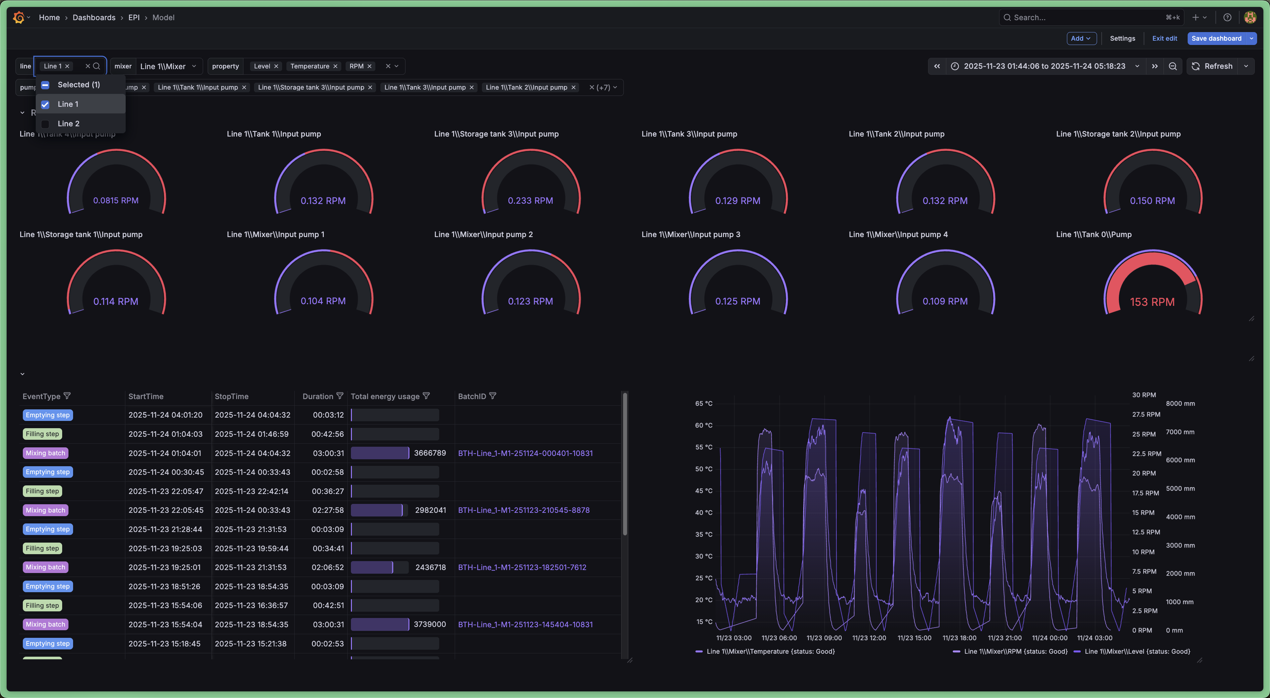This screenshot has height=698, width=1270.
Task: Toggle the Line 1\\Mixer\\Temperature legend series
Action: tap(770, 651)
